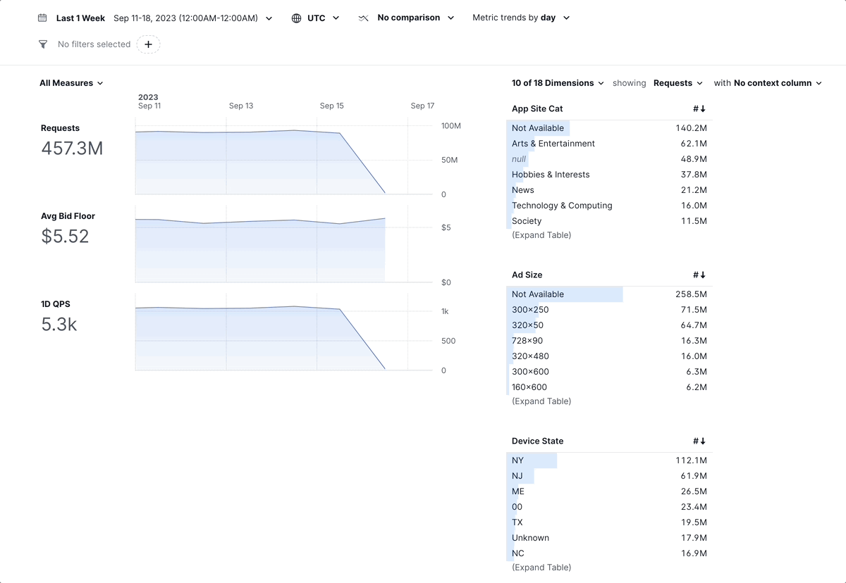Sort Device State with the #↓ icon

698,441
